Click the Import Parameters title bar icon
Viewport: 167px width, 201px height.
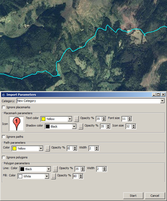tap(3, 95)
